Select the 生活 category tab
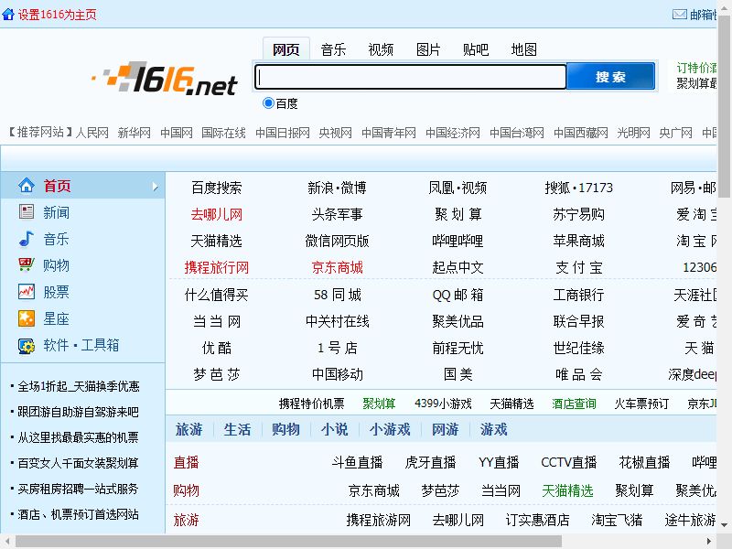 click(x=237, y=429)
